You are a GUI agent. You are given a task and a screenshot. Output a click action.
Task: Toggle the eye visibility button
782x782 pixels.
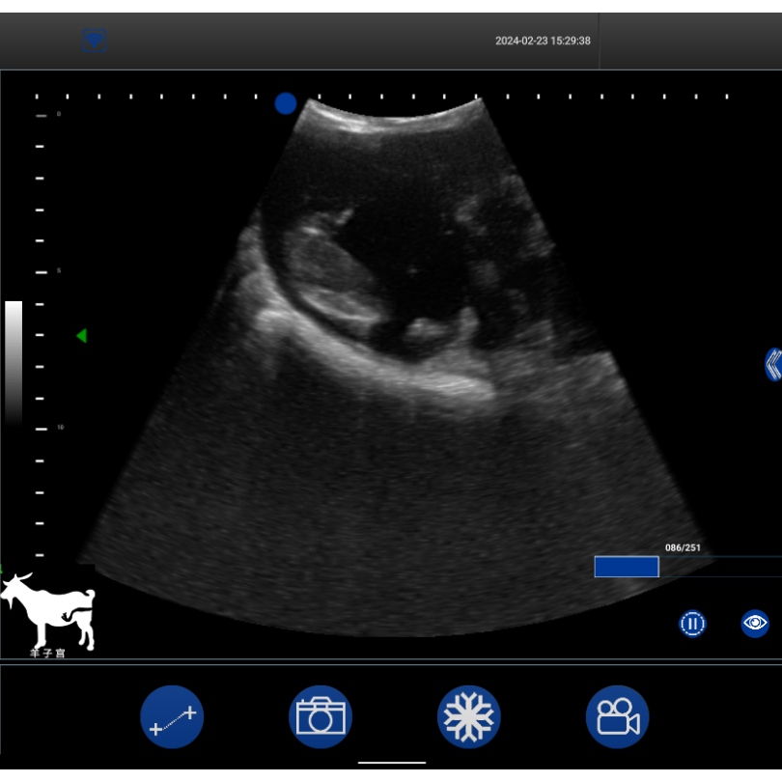point(755,624)
